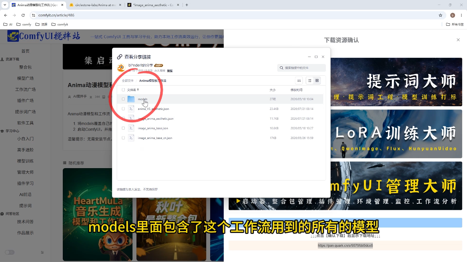Image resolution: width=467 pixels, height=262 pixels.
Task: Click the pan.quark.cn download link
Action: point(345,246)
